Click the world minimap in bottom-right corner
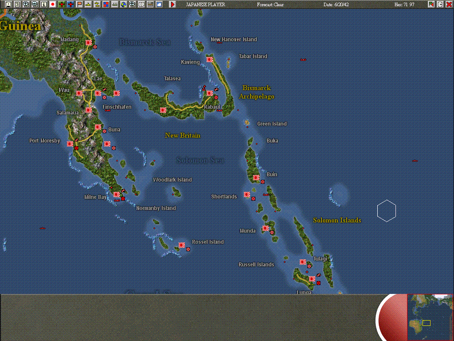 click(430, 317)
